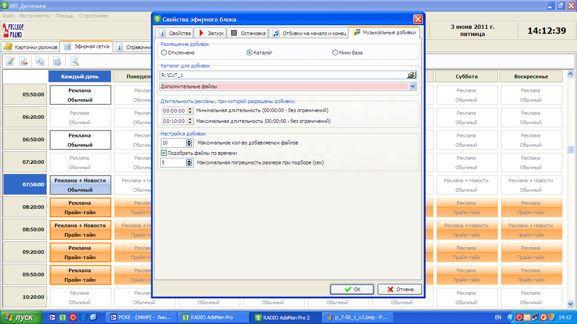577x324 pixels.
Task: Launch blue database quick launch icon
Action: pyautogui.click(x=83, y=317)
